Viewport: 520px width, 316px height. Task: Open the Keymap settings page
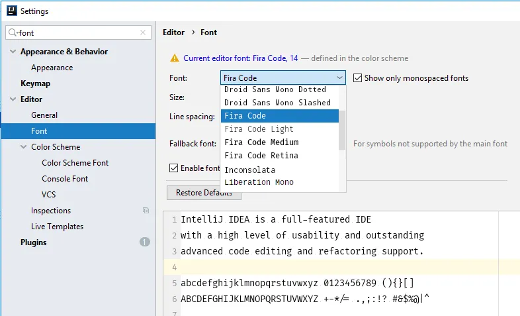(x=36, y=83)
